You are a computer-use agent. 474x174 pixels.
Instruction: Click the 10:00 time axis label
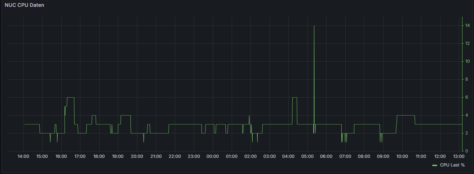[x=402, y=156]
